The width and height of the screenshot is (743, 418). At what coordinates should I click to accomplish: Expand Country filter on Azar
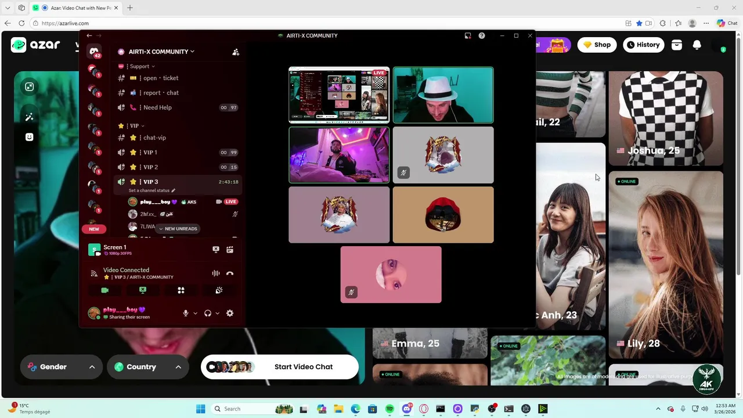click(x=148, y=367)
